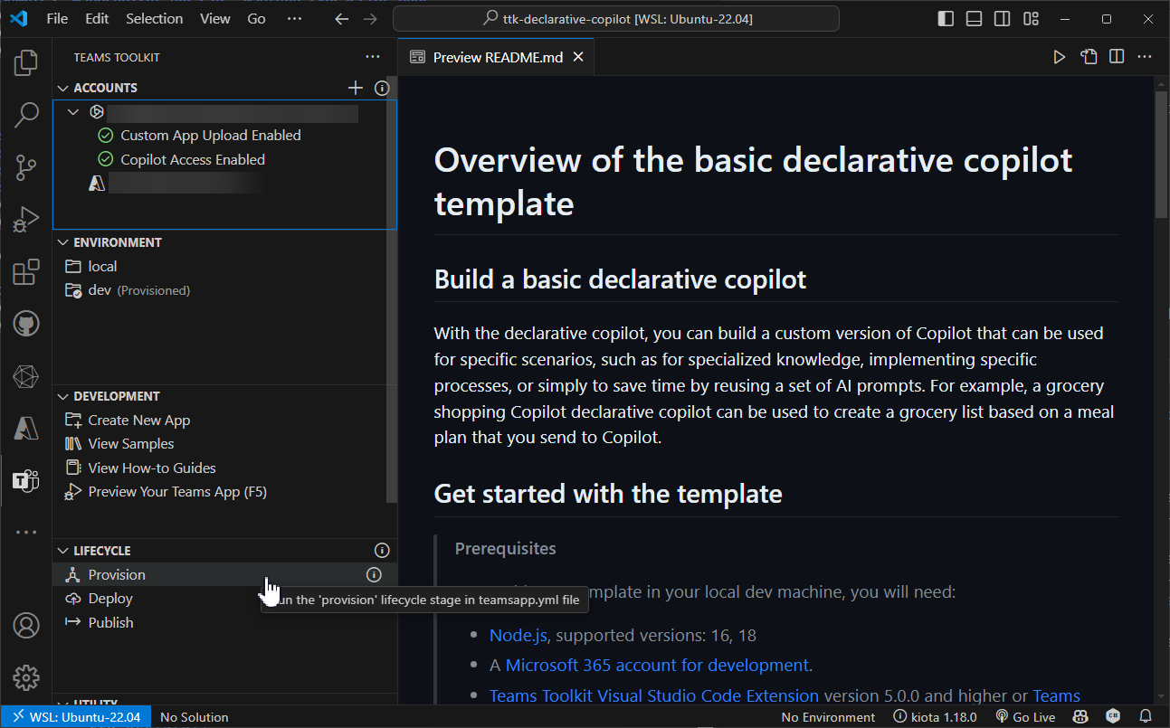Click the info icon on Provision row
The image size is (1170, 728).
tap(374, 574)
